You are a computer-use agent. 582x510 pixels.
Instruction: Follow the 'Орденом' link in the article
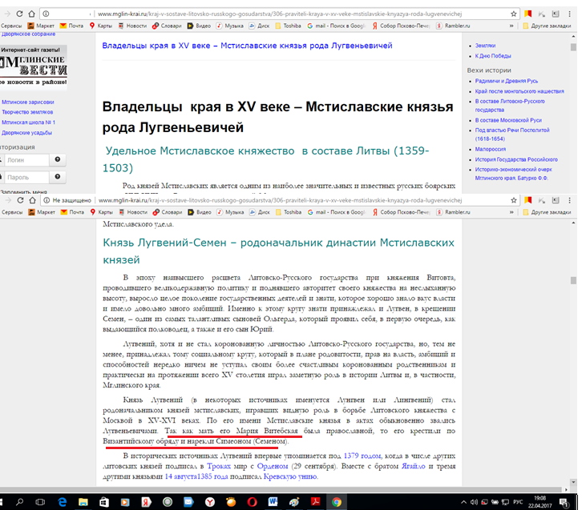tap(273, 466)
